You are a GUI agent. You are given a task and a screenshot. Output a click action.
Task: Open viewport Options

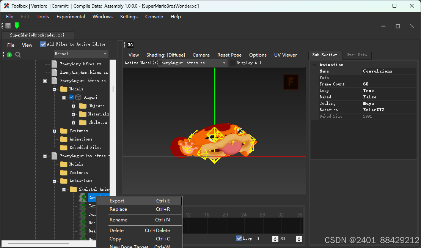[x=258, y=55]
